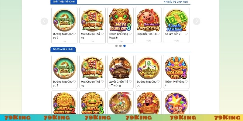Launch the Summon Fortune Pig game icon
This screenshot has height=121, width=243.
pyautogui.click(x=148, y=20)
